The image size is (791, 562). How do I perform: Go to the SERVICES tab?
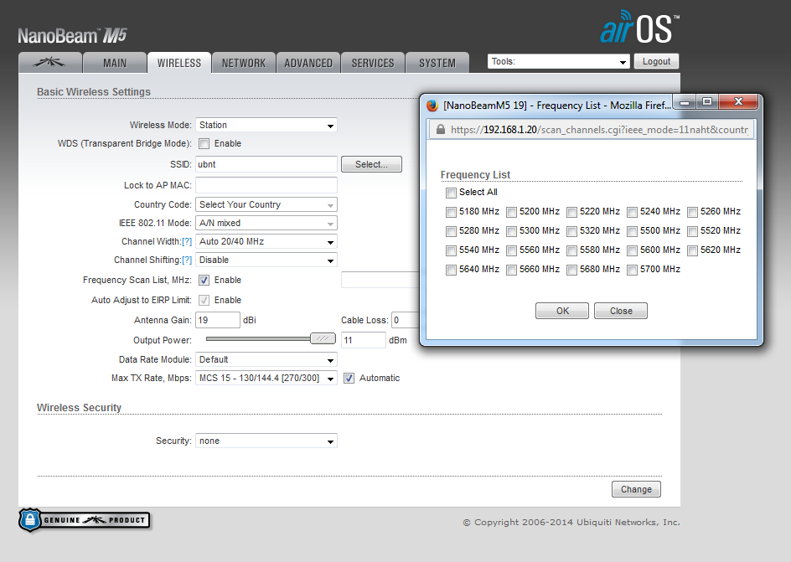click(x=373, y=63)
